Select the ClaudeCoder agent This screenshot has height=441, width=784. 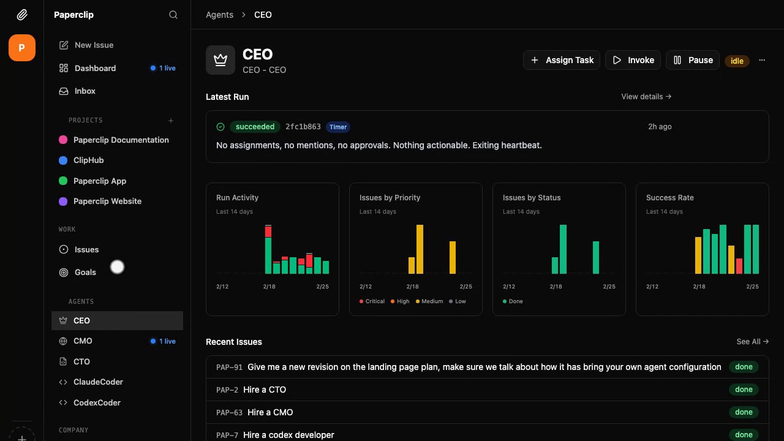tap(117, 382)
